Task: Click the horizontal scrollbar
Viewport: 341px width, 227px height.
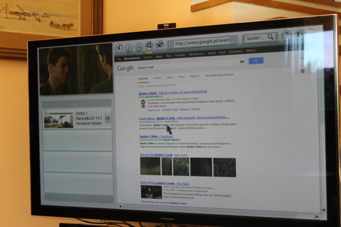Action: tap(209, 211)
